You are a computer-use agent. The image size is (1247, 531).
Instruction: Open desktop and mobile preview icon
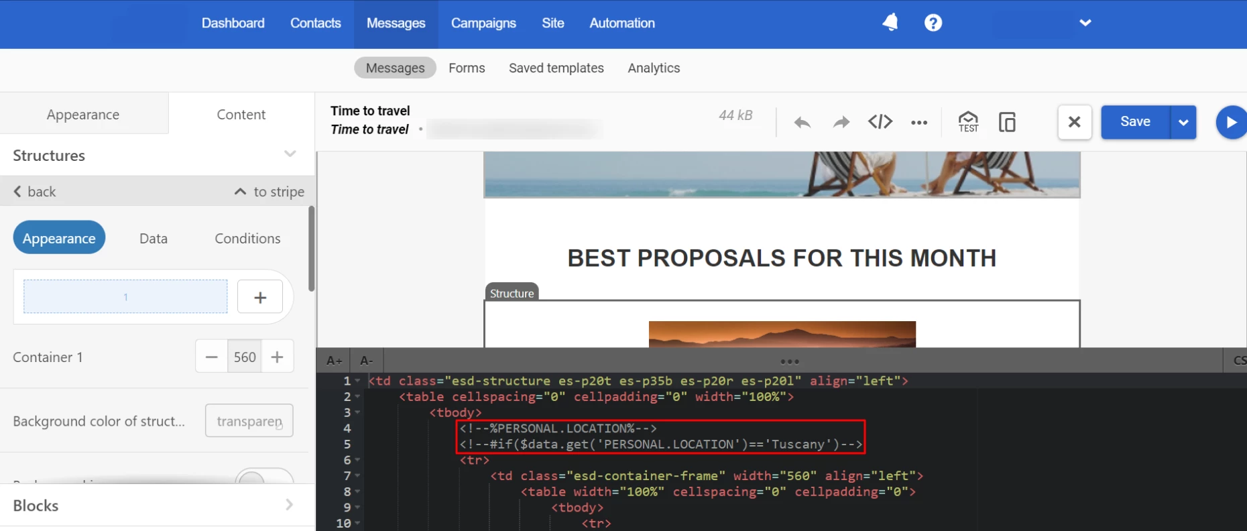(x=1007, y=122)
